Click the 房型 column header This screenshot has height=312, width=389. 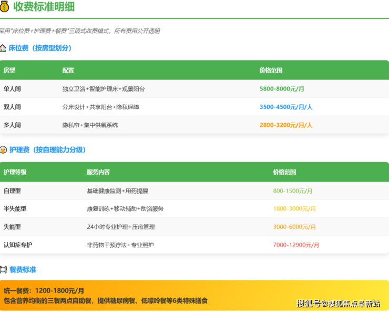9,70
